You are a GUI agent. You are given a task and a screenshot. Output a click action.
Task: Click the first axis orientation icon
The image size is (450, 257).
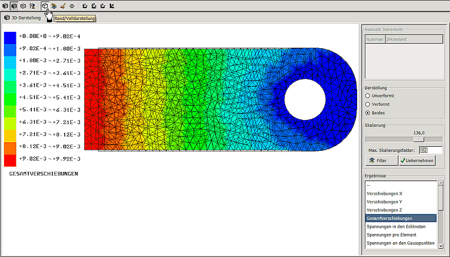pos(85,6)
